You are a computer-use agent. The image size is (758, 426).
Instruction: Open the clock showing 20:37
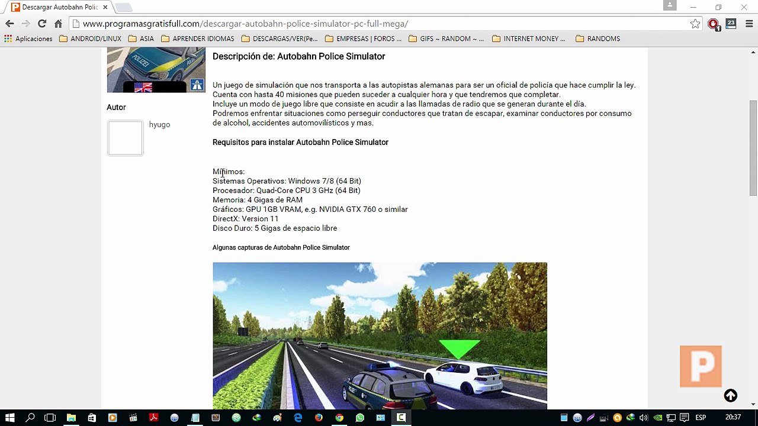point(733,417)
